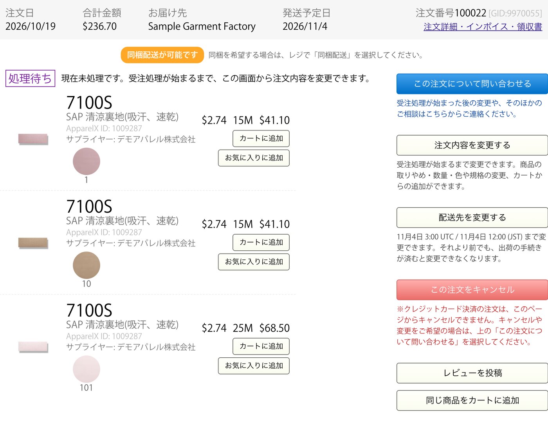Image resolution: width=548 pixels, height=429 pixels.
Task: Click 同じ商品をカートに追加 button
Action: (x=472, y=400)
